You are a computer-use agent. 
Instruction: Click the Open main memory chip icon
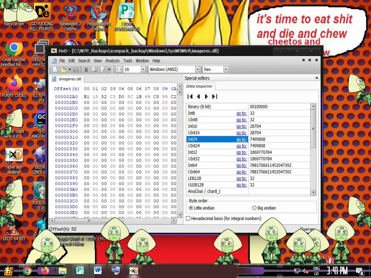(86, 69)
